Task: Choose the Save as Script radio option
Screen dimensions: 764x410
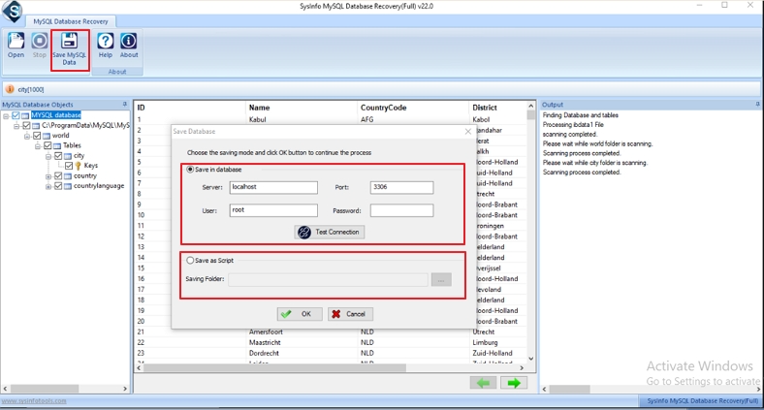Action: [x=190, y=260]
